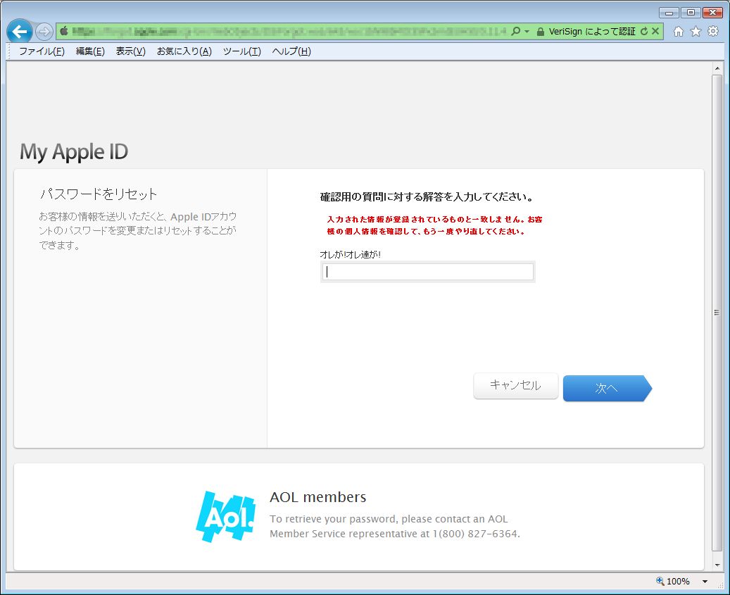
Task: Close the browser window
Action: click(713, 13)
